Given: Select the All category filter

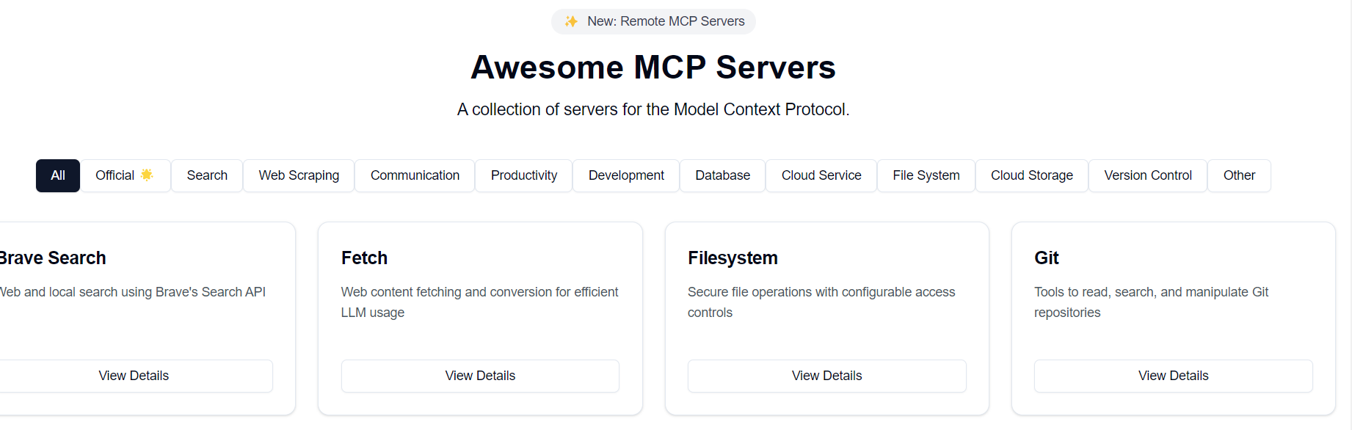Looking at the screenshot, I should (x=58, y=175).
